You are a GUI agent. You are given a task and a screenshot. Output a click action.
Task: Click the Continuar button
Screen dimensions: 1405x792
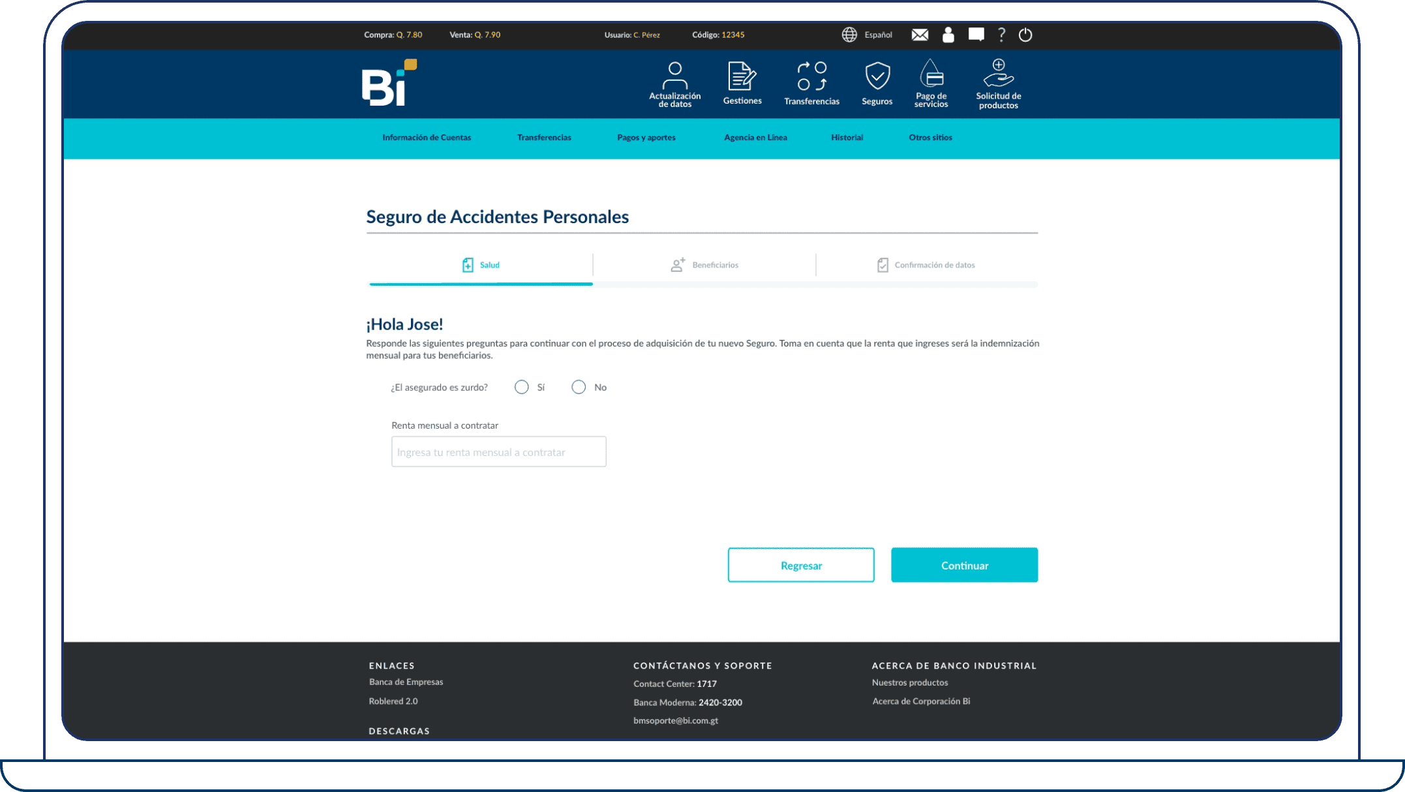coord(964,565)
